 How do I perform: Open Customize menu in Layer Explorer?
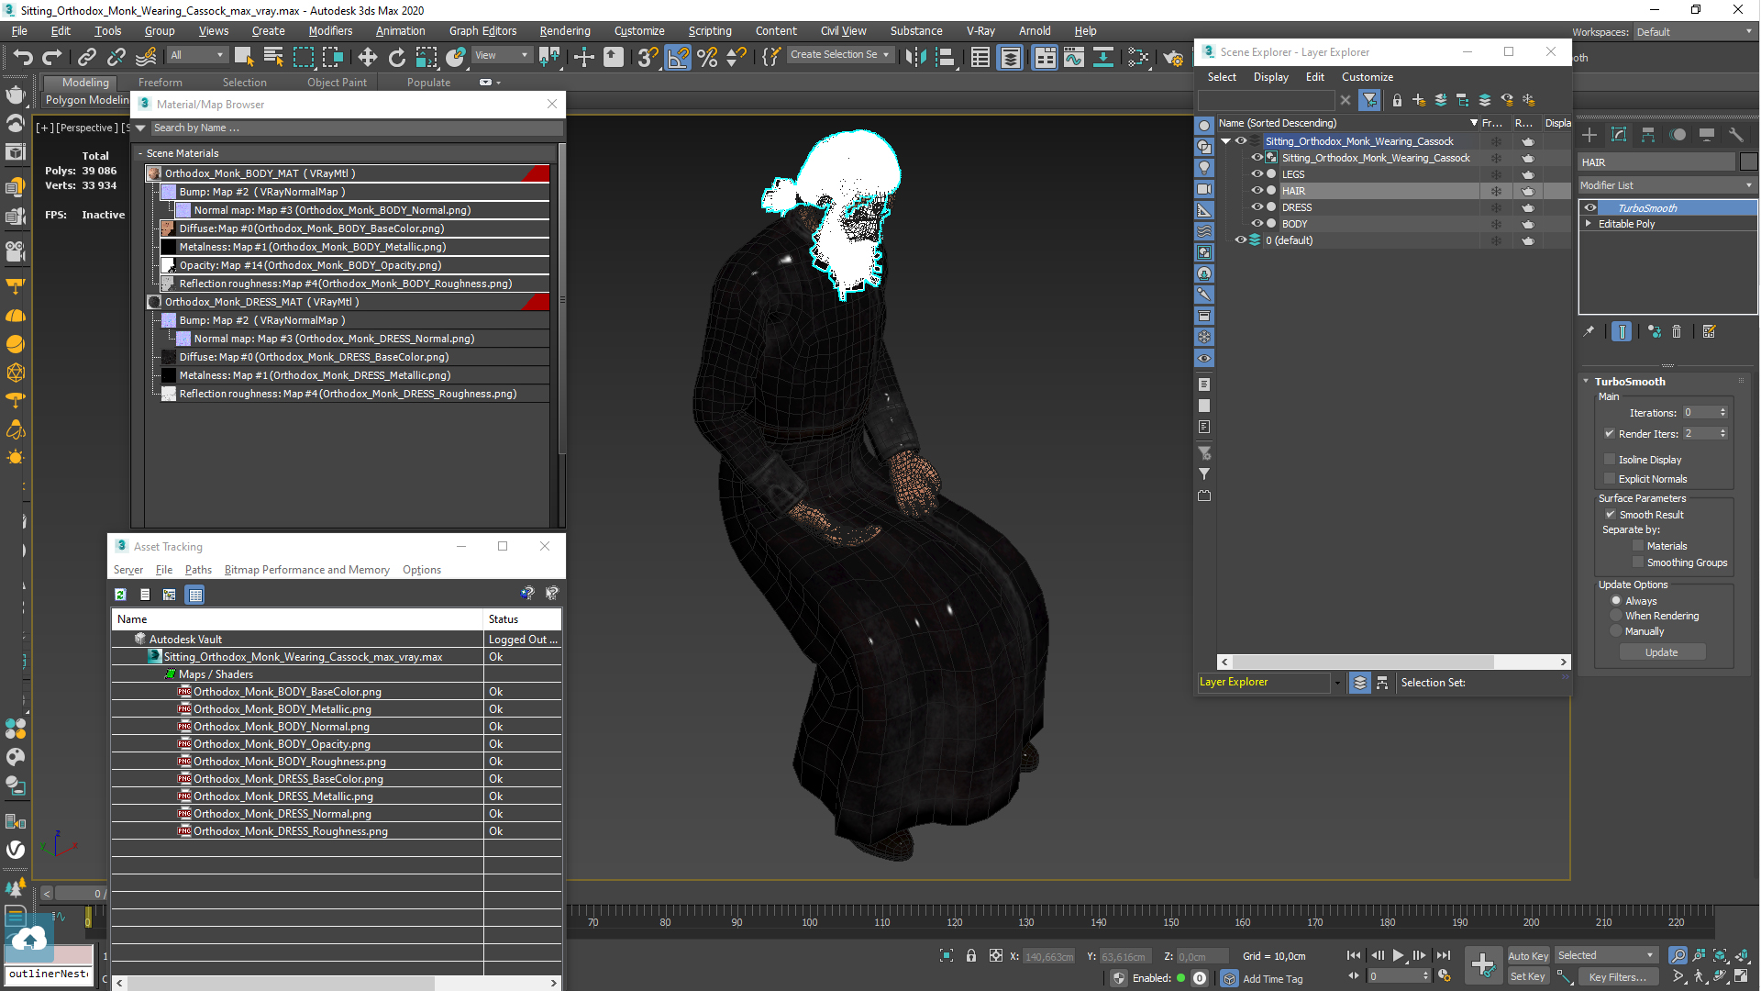pos(1367,77)
